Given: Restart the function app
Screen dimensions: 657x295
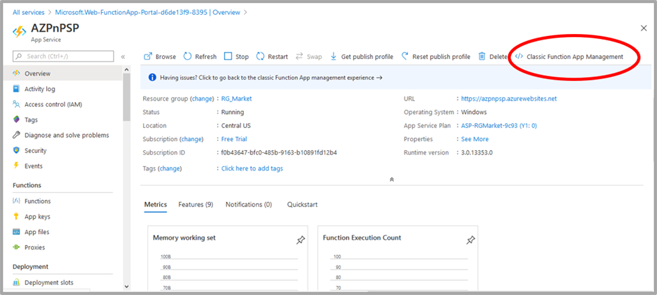Looking at the screenshot, I should 272,56.
